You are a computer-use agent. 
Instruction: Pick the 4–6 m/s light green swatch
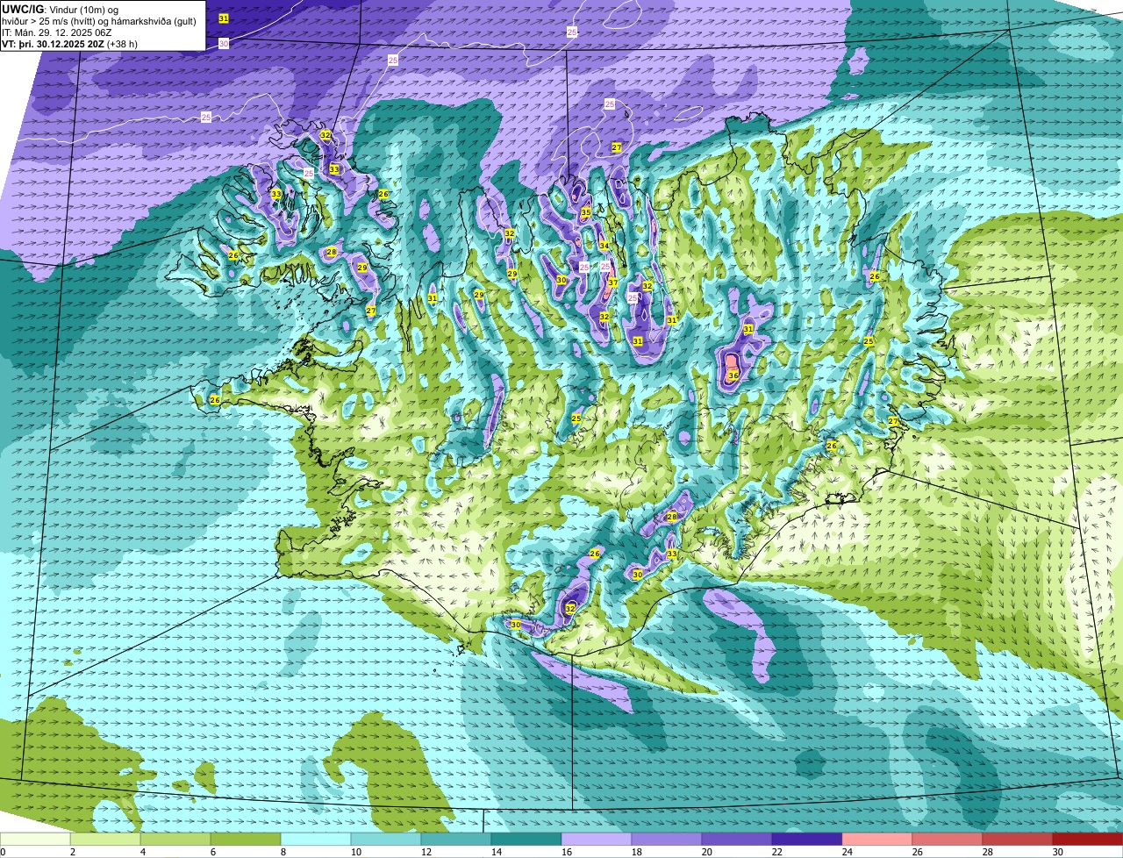click(175, 839)
